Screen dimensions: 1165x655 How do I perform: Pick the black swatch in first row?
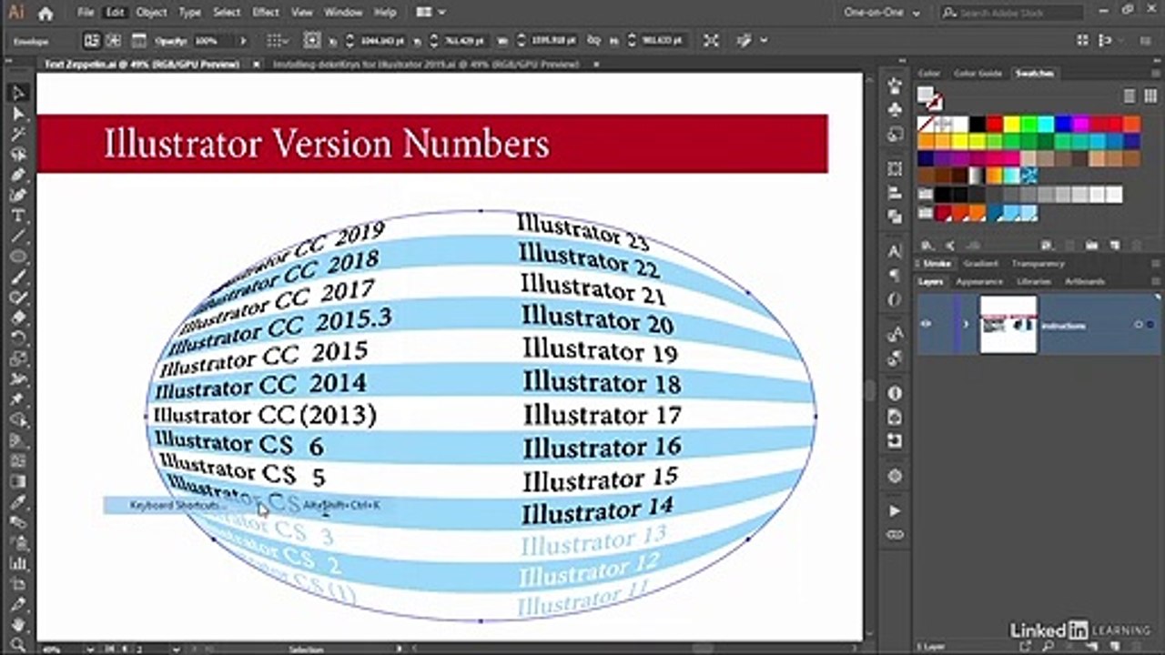tap(977, 124)
